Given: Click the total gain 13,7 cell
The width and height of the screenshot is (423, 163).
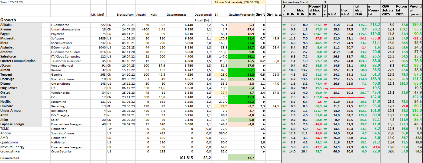Looking at the screenshot, I should click(x=241, y=158).
